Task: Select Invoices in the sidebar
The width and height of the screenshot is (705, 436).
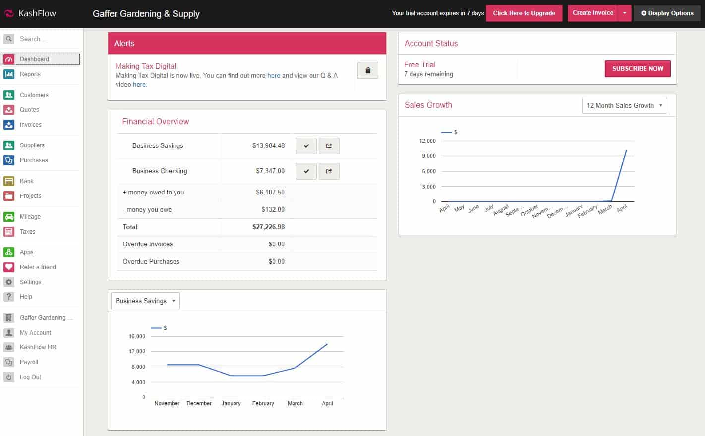Action: pyautogui.click(x=31, y=125)
